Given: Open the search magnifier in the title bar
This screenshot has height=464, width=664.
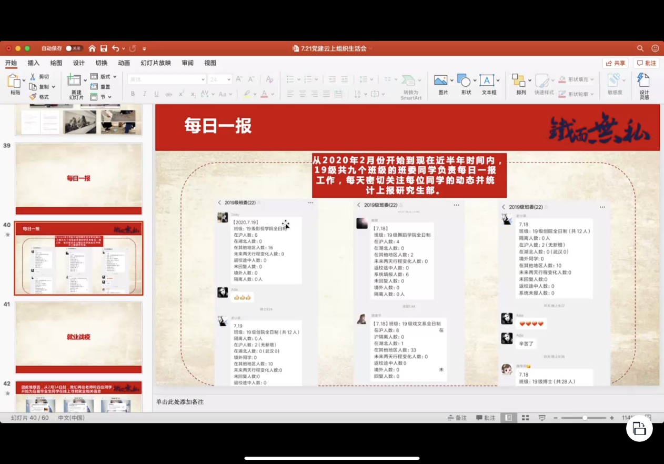Looking at the screenshot, I should tap(640, 48).
